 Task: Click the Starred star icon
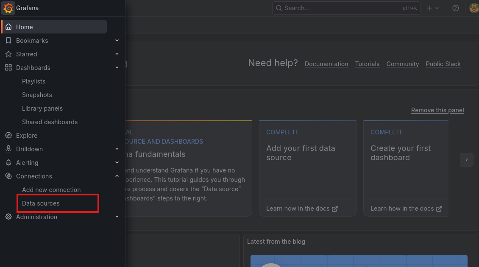pos(8,54)
